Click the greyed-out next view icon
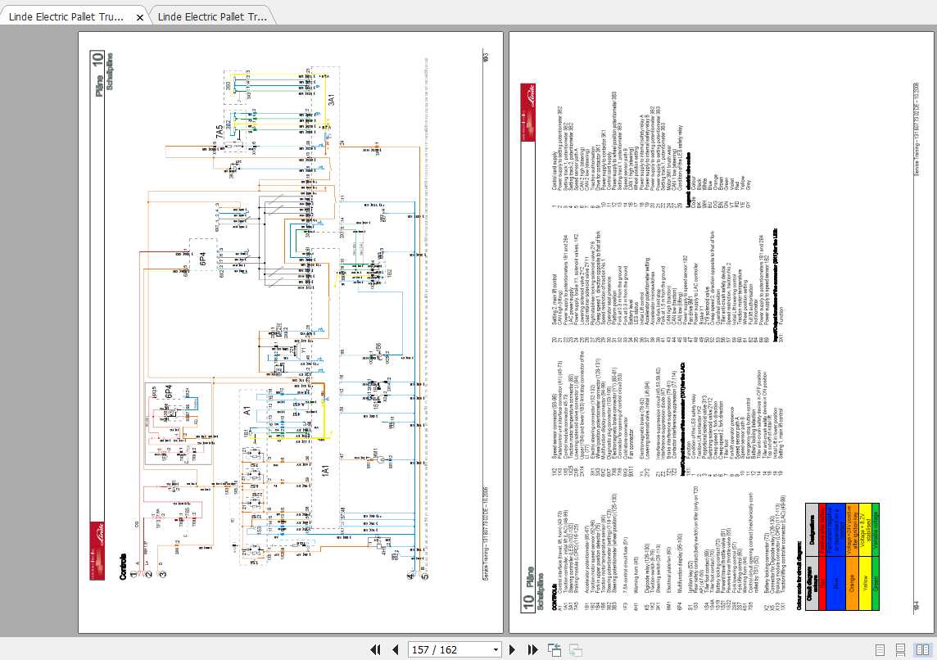 [x=576, y=649]
